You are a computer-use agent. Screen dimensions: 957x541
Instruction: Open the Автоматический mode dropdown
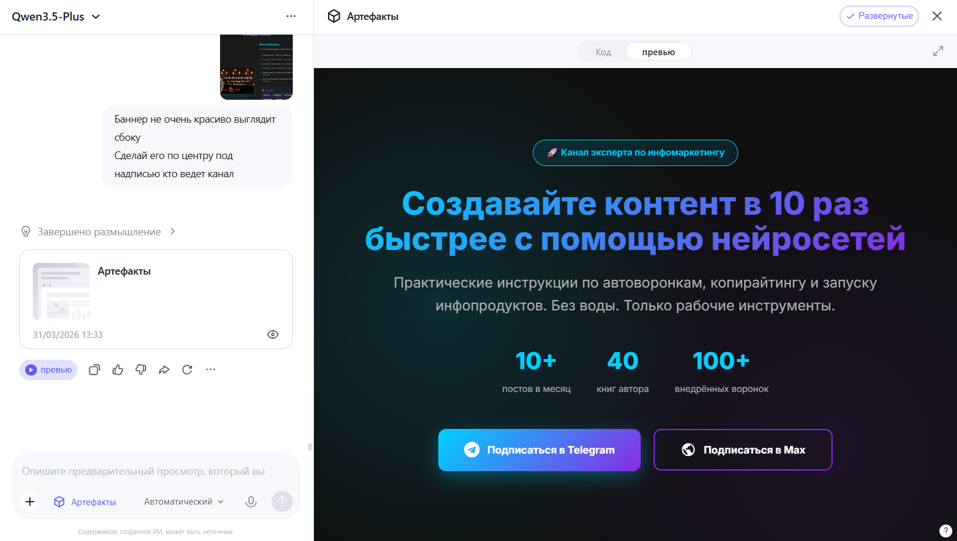click(x=182, y=502)
